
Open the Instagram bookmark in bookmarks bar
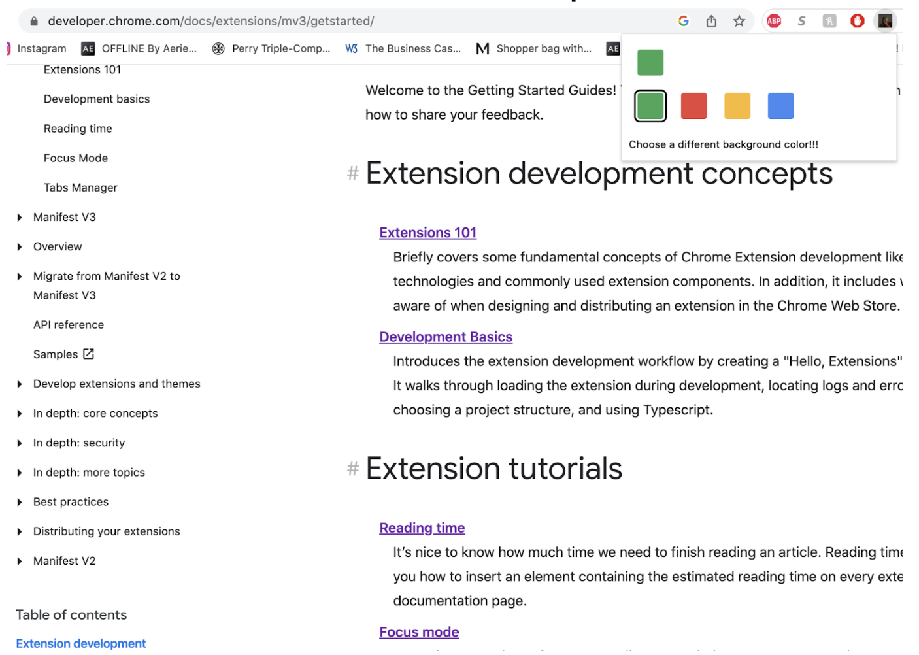(x=41, y=48)
